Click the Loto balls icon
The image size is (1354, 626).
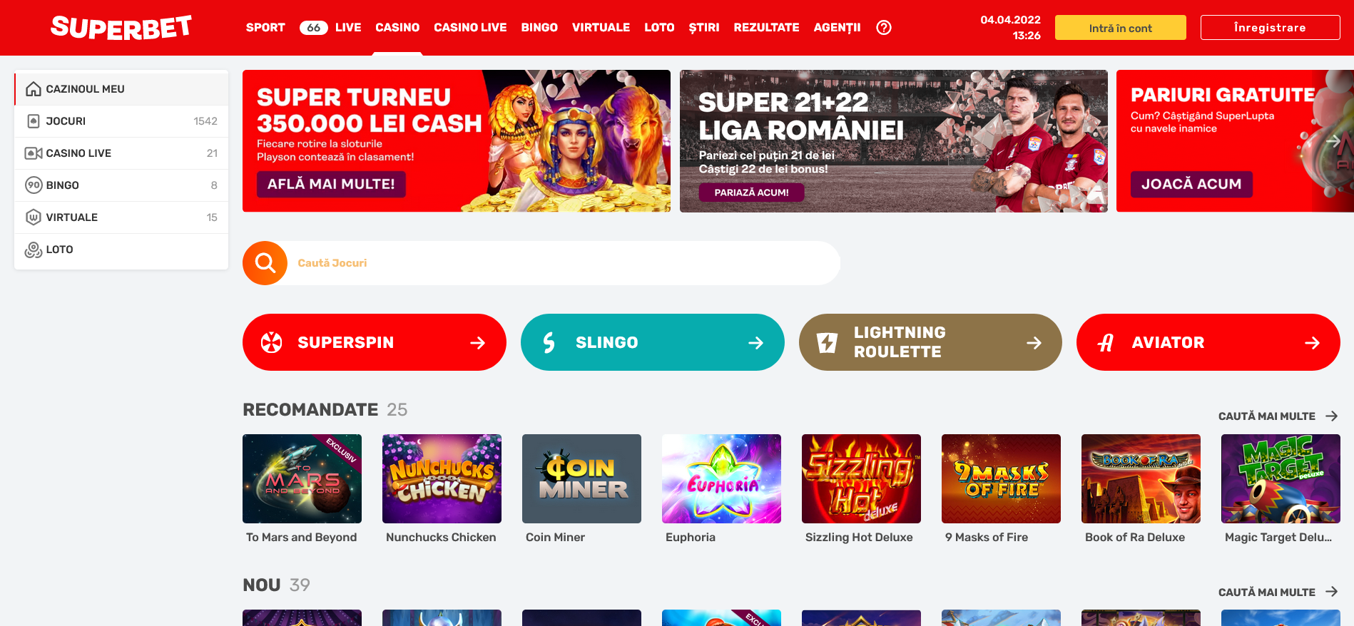click(34, 250)
